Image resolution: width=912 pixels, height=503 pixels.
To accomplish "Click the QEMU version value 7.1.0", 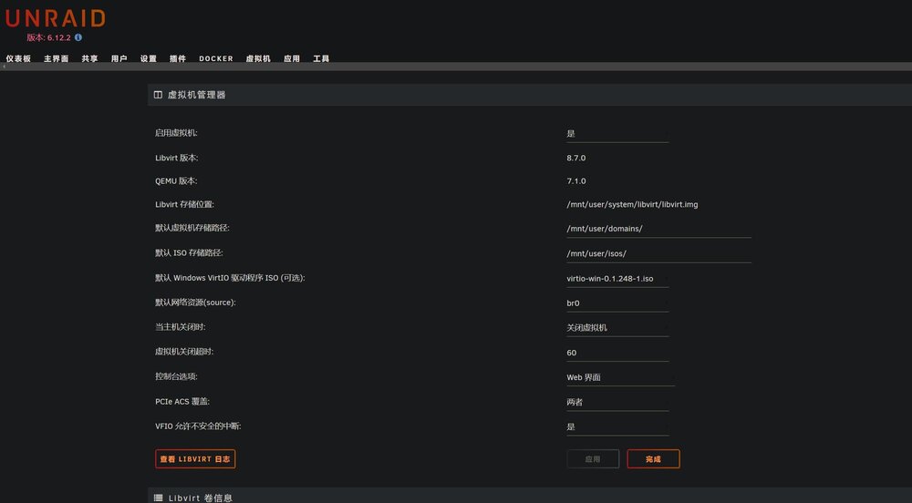I will [575, 181].
